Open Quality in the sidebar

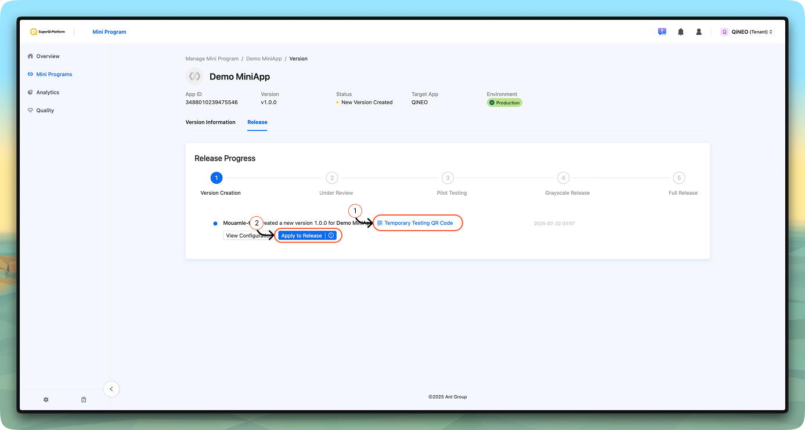click(45, 110)
